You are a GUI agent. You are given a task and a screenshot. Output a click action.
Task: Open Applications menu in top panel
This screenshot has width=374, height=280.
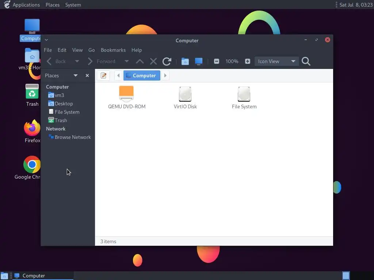tap(26, 5)
